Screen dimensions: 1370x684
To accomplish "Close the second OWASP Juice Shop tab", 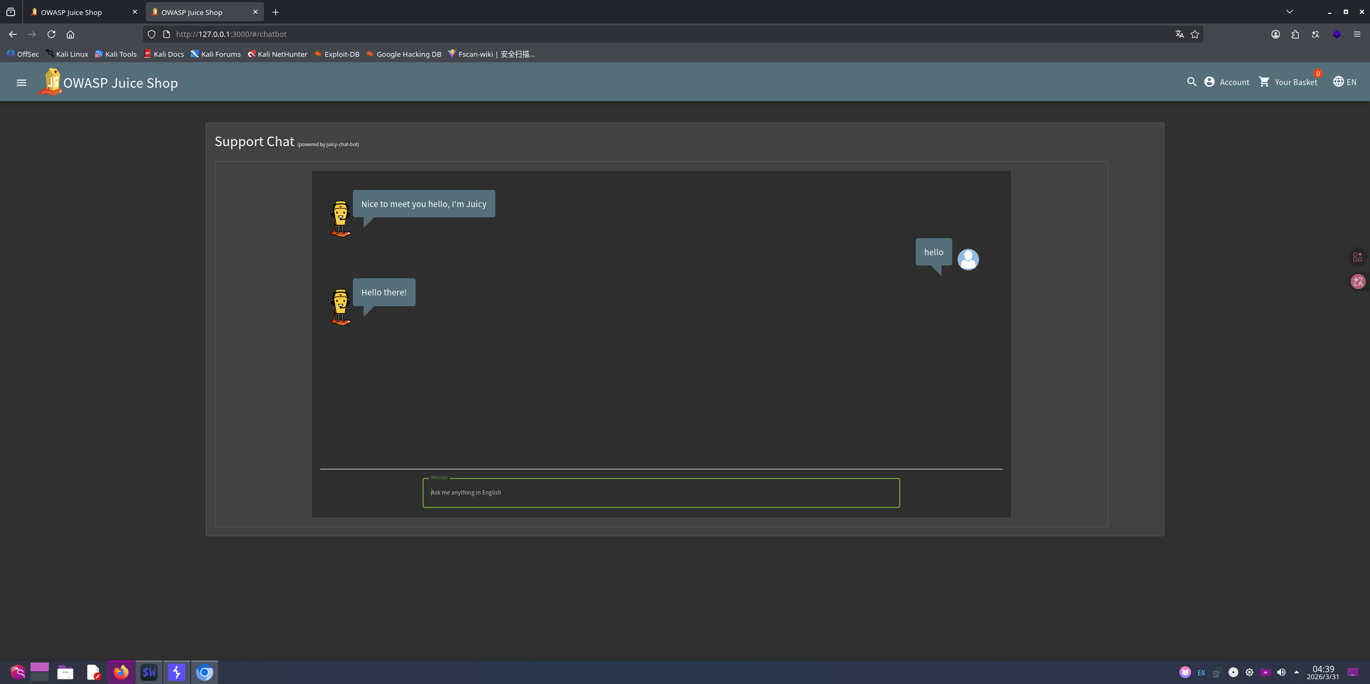I will pos(255,12).
